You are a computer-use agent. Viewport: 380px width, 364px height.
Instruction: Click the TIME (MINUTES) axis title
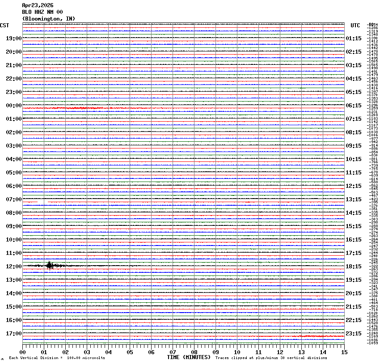tap(189, 357)
